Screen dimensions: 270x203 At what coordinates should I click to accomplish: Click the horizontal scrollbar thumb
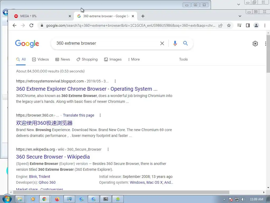pyautogui.click(x=121, y=192)
